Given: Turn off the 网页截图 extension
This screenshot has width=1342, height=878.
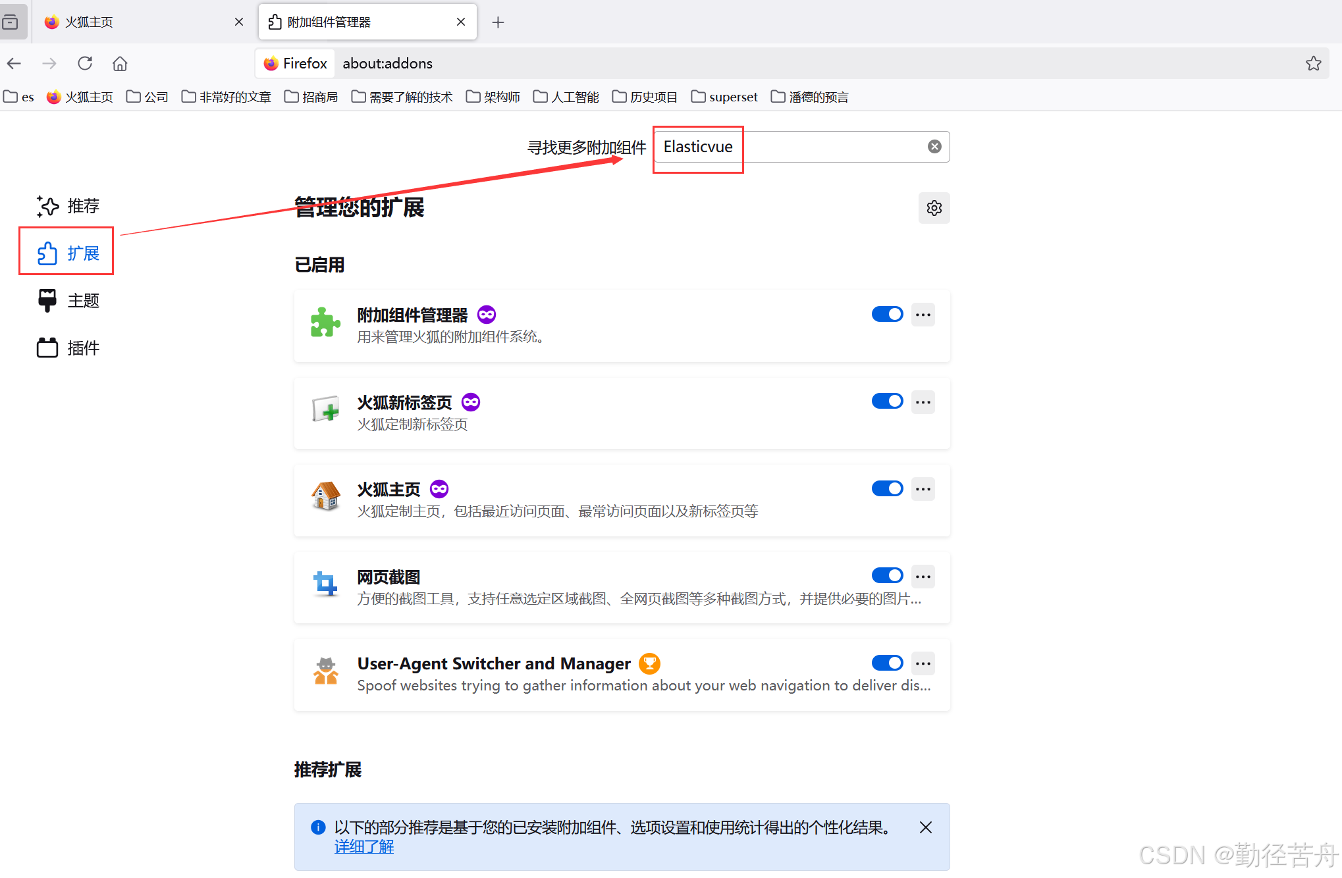Looking at the screenshot, I should pos(887,576).
